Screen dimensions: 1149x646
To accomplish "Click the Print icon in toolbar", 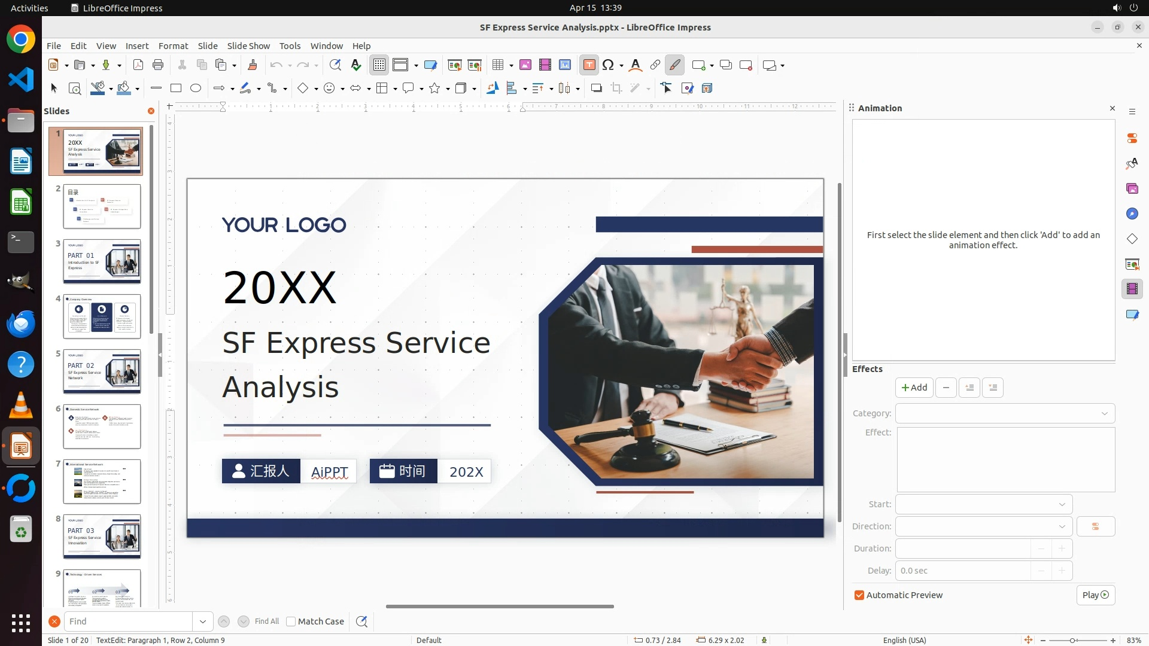I will point(158,65).
